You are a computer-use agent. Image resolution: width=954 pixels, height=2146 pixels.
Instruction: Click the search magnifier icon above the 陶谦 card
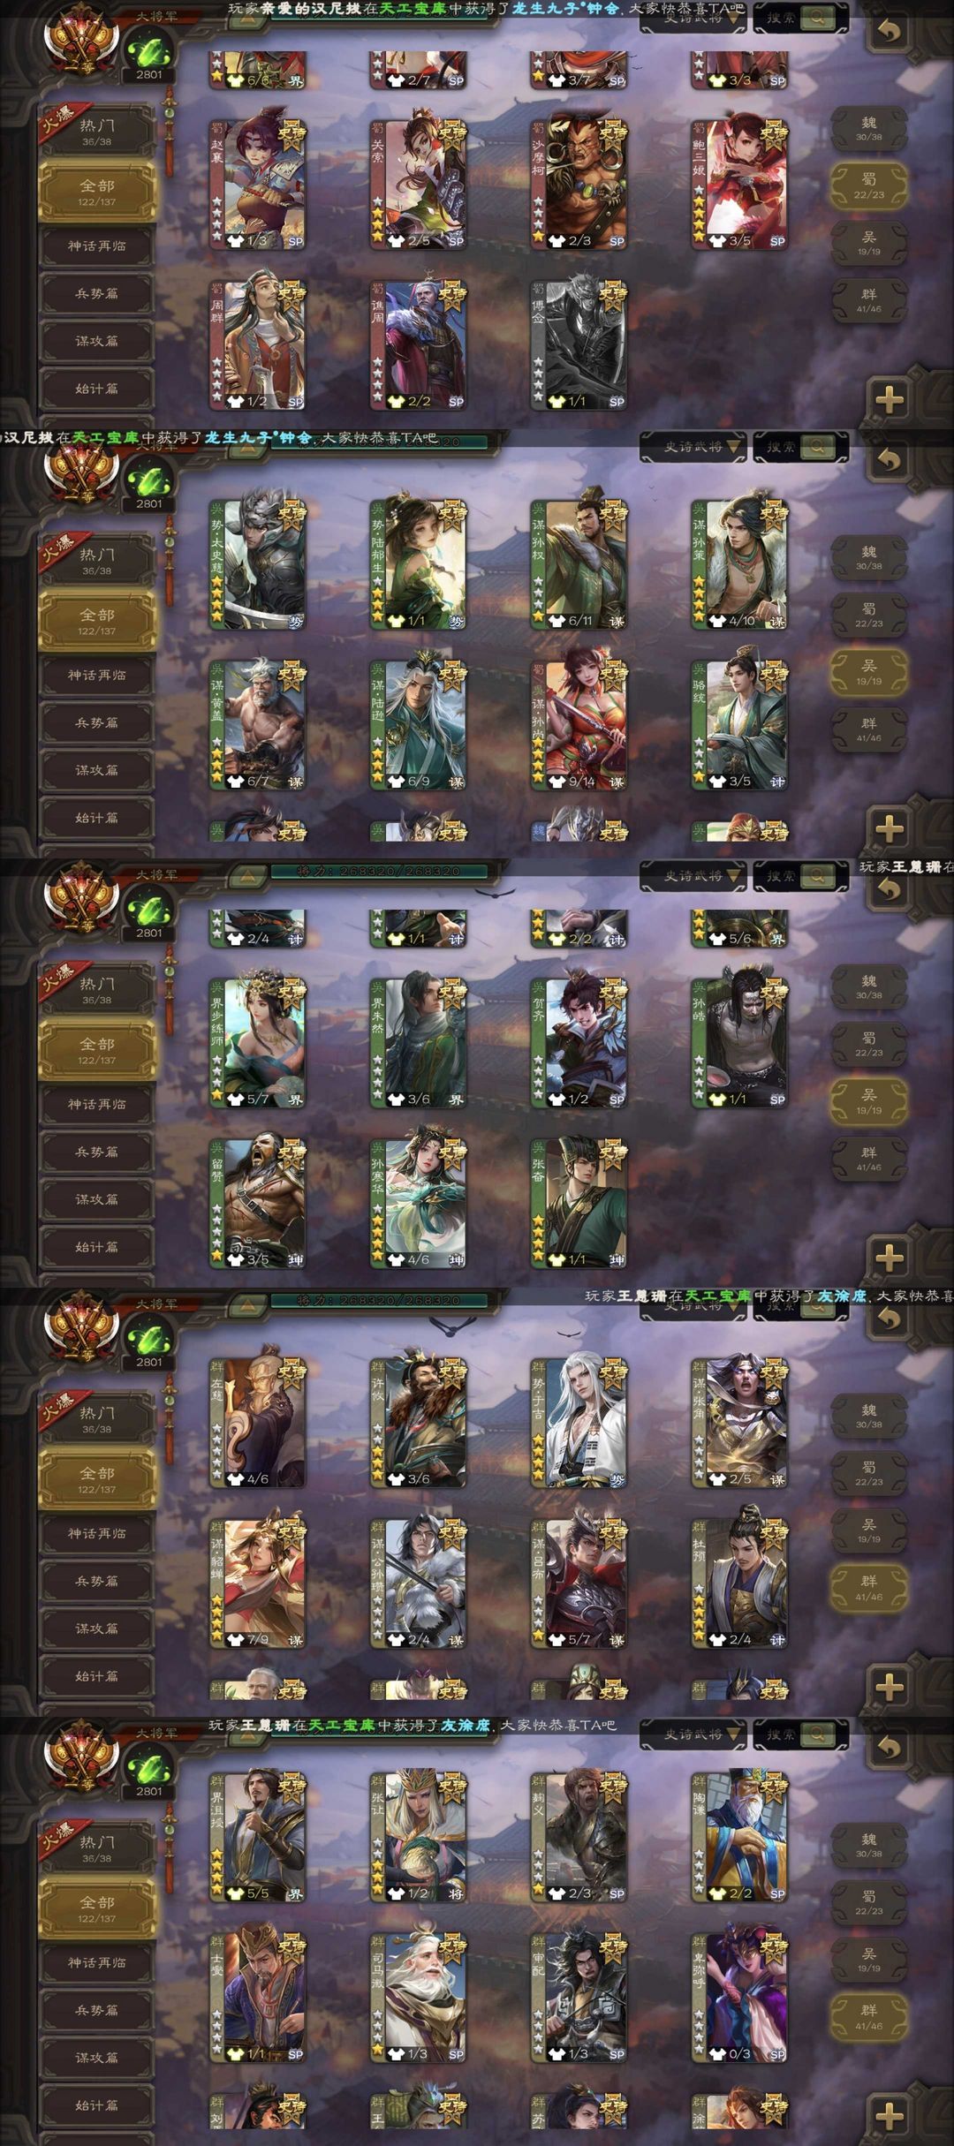click(818, 1734)
